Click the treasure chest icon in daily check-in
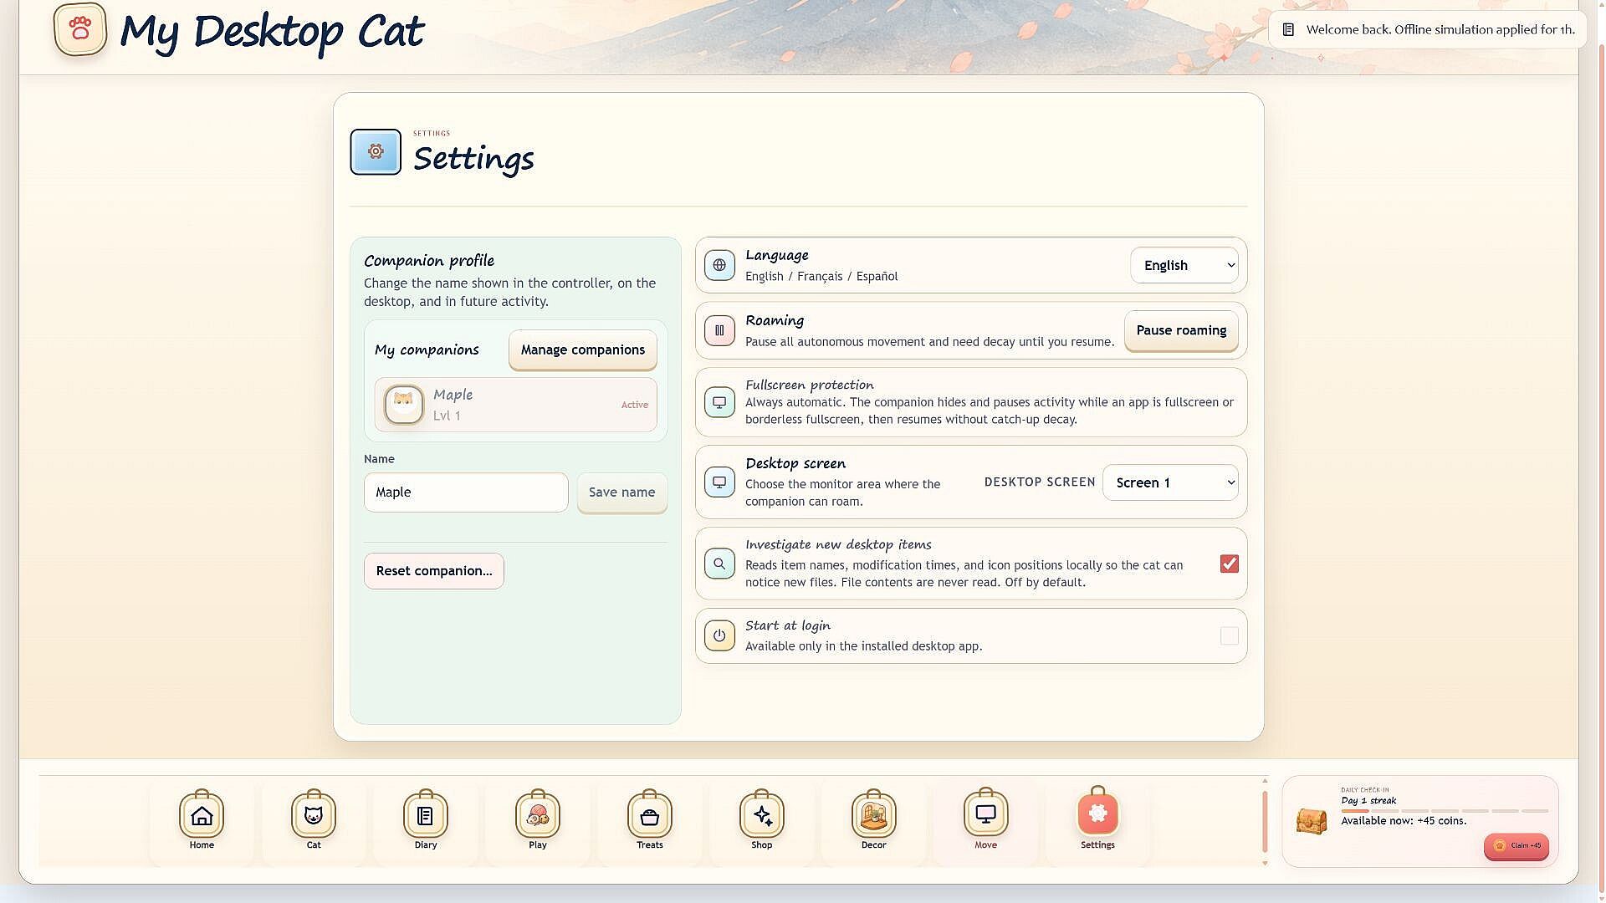Screen dimensions: 1606x903 (1312, 821)
